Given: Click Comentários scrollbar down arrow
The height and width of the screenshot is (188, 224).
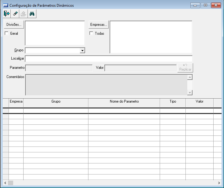Looking at the screenshot, I should [190, 92].
